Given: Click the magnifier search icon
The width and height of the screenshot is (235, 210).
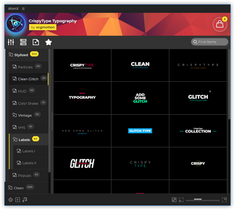Looking at the screenshot, I should click(x=195, y=42).
